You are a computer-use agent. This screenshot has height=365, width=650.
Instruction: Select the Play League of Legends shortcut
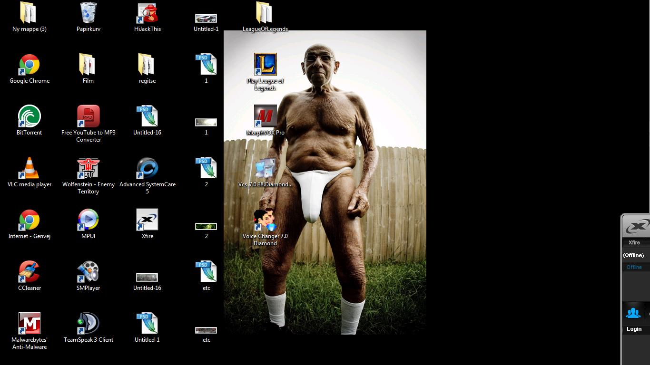[x=265, y=65]
